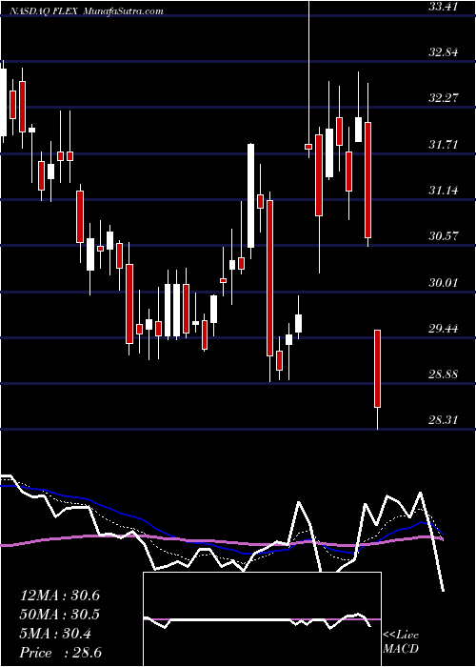476x667 pixels.
Task: Click the Price : 28.6 readout
Action: pyautogui.click(x=60, y=653)
